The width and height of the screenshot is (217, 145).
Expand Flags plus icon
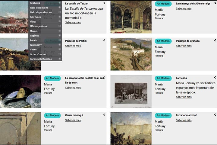[59, 21]
